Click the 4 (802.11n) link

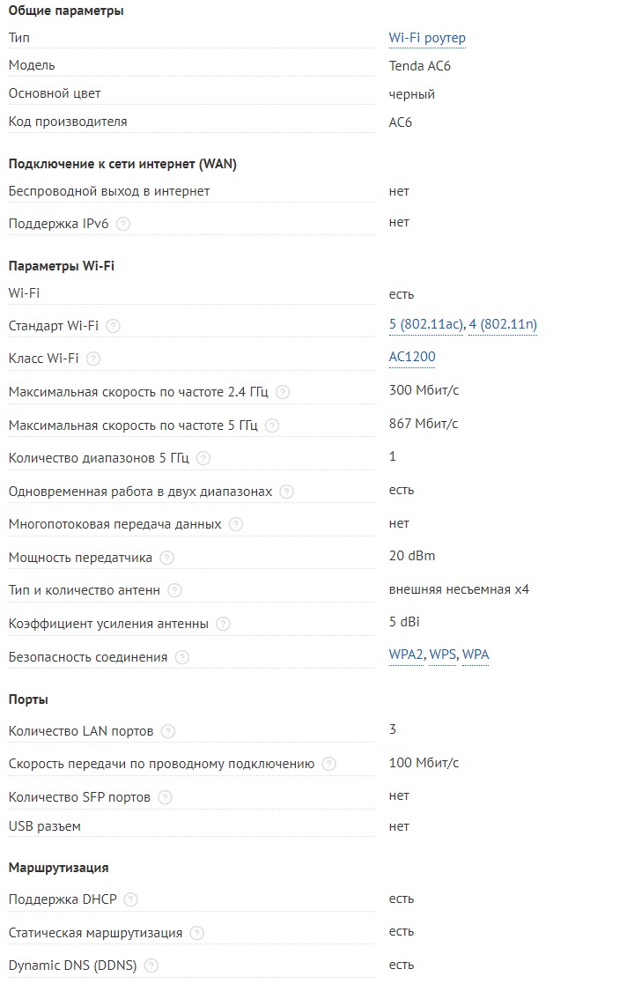pyautogui.click(x=503, y=324)
